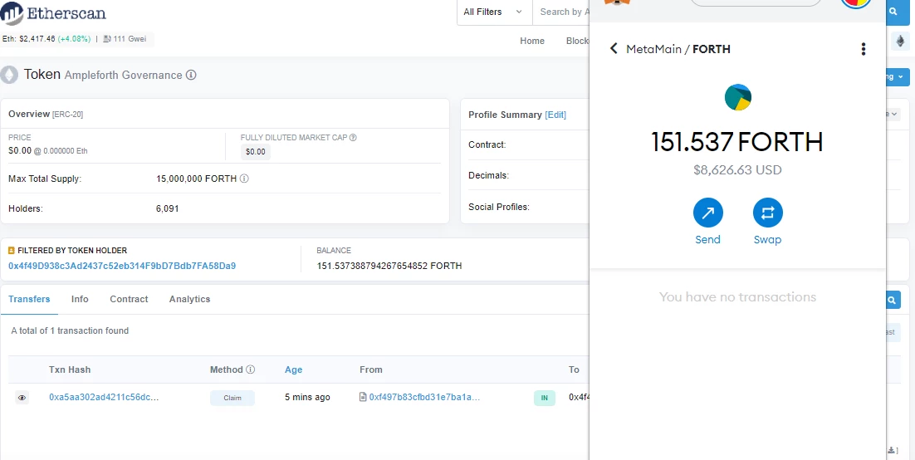The width and height of the screenshot is (915, 460).
Task: Click the Age column header
Action: 294,369
